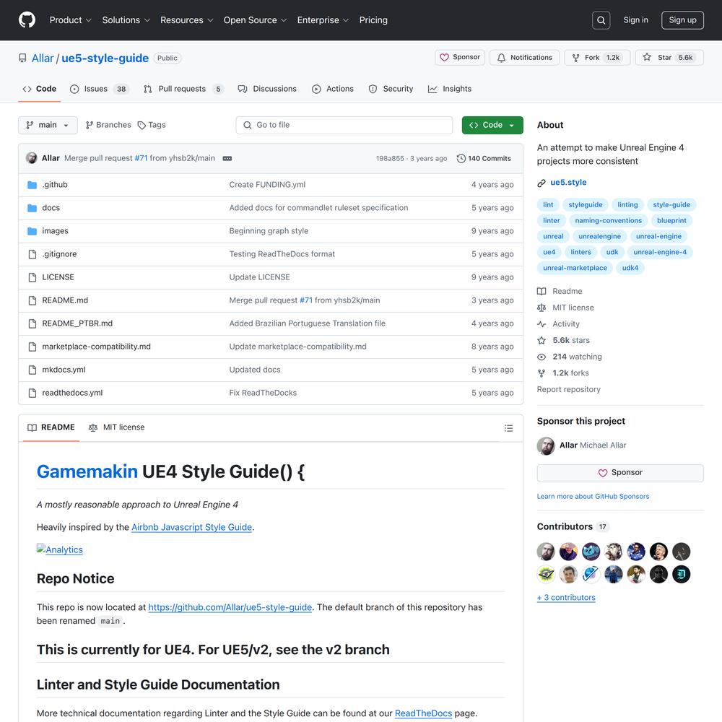This screenshot has height=722, width=722.
Task: Click the star icon beside 5.6k stars
Action: pyautogui.click(x=541, y=340)
